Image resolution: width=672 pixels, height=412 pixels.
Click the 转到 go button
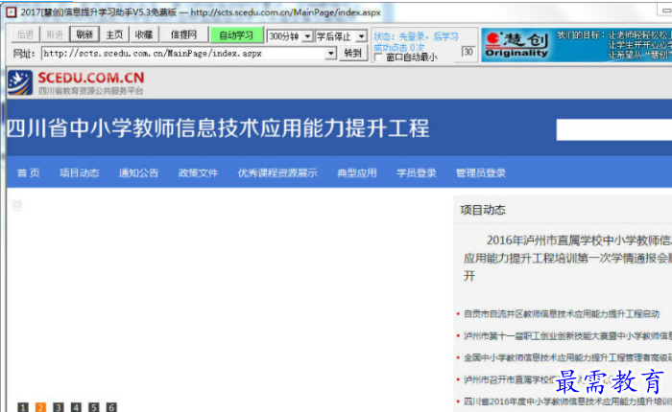[x=353, y=54]
